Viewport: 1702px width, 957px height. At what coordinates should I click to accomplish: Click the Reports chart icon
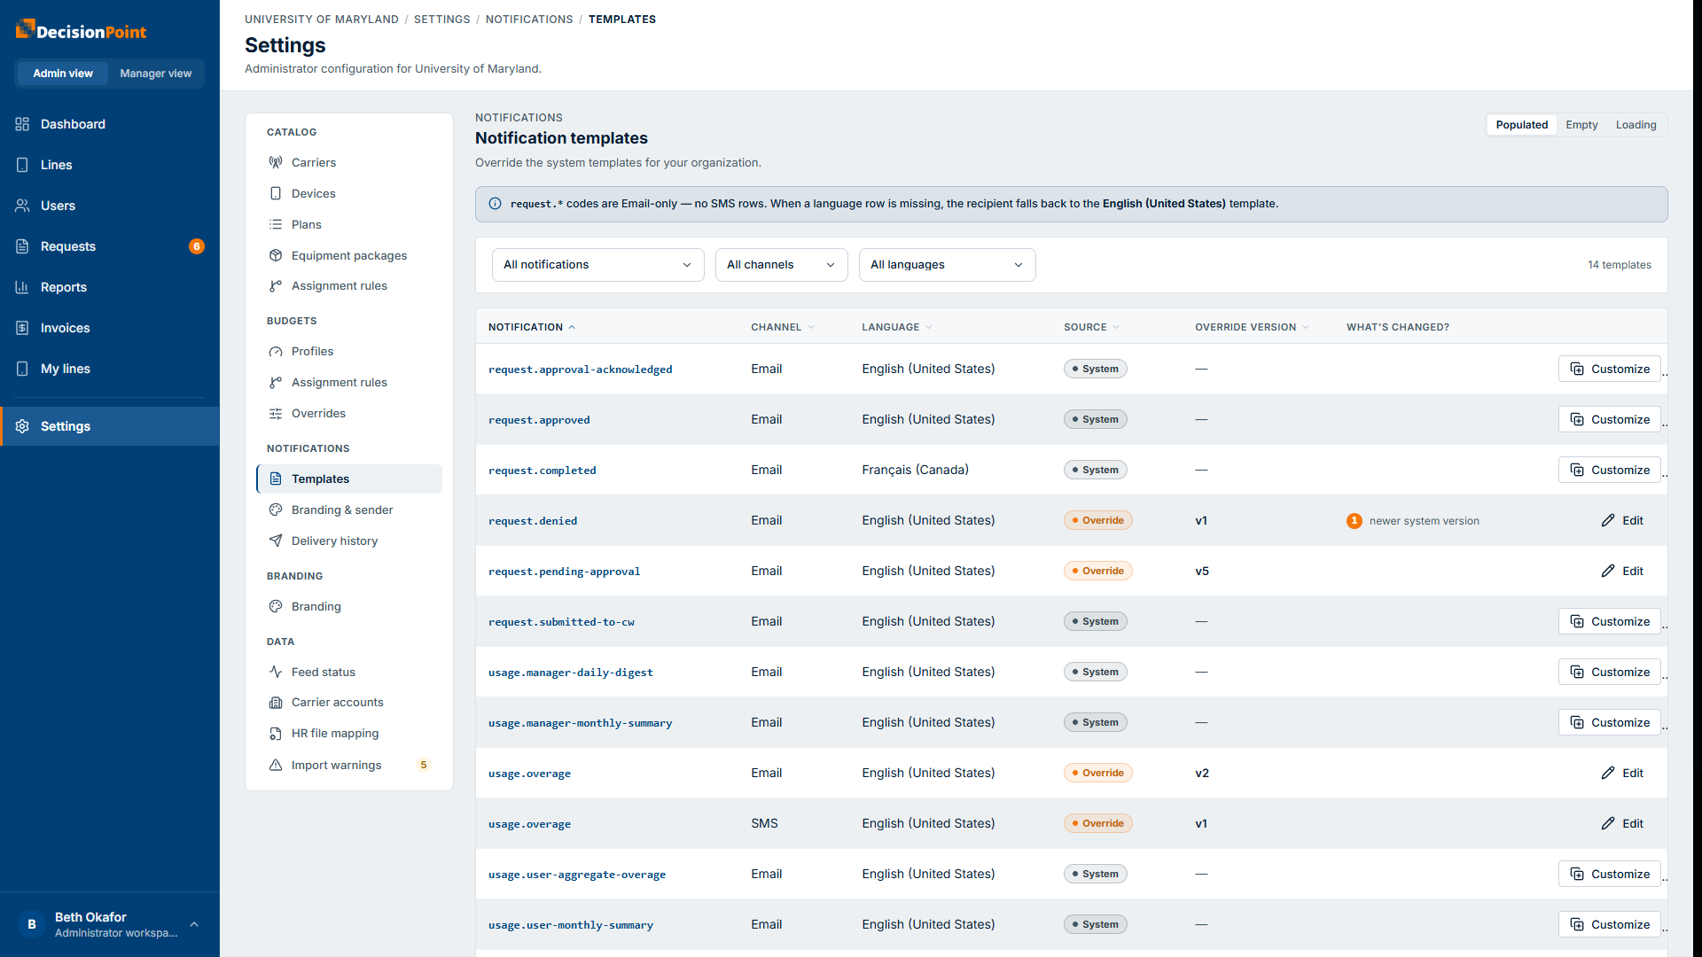click(22, 287)
